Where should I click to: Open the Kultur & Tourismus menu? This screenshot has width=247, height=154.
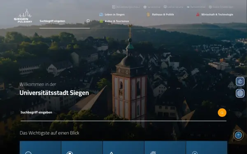(114, 21)
